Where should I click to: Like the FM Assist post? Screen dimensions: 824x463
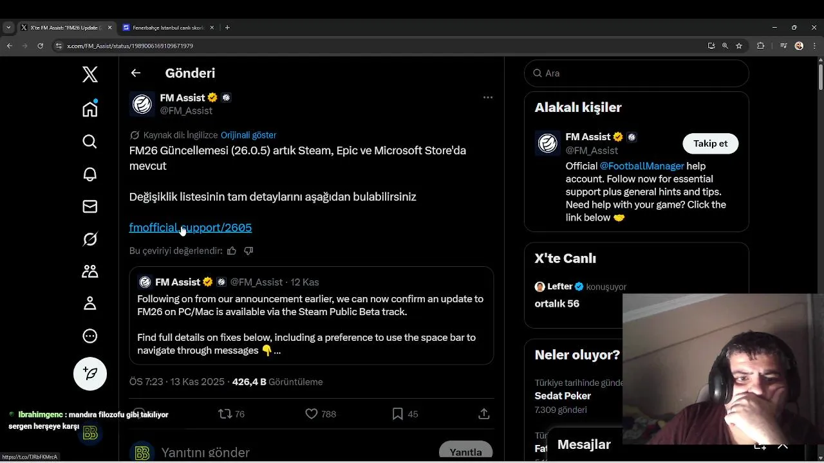click(312, 414)
